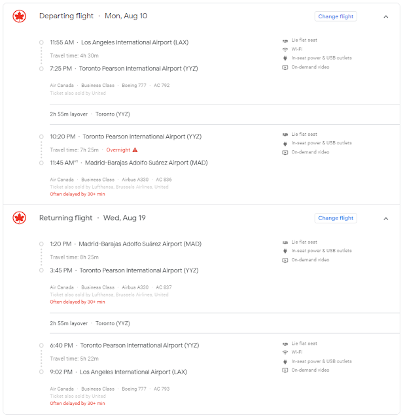
Task: Click the red Overnight warning triangle icon
Action: pos(135,150)
